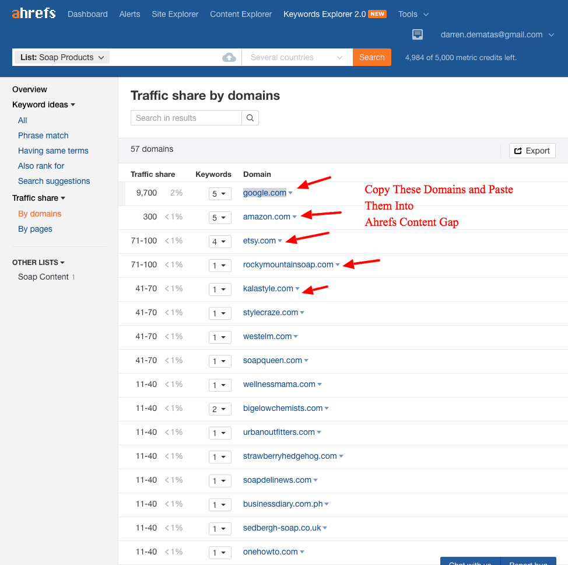Open Content Explorer from the top menu

tap(240, 14)
